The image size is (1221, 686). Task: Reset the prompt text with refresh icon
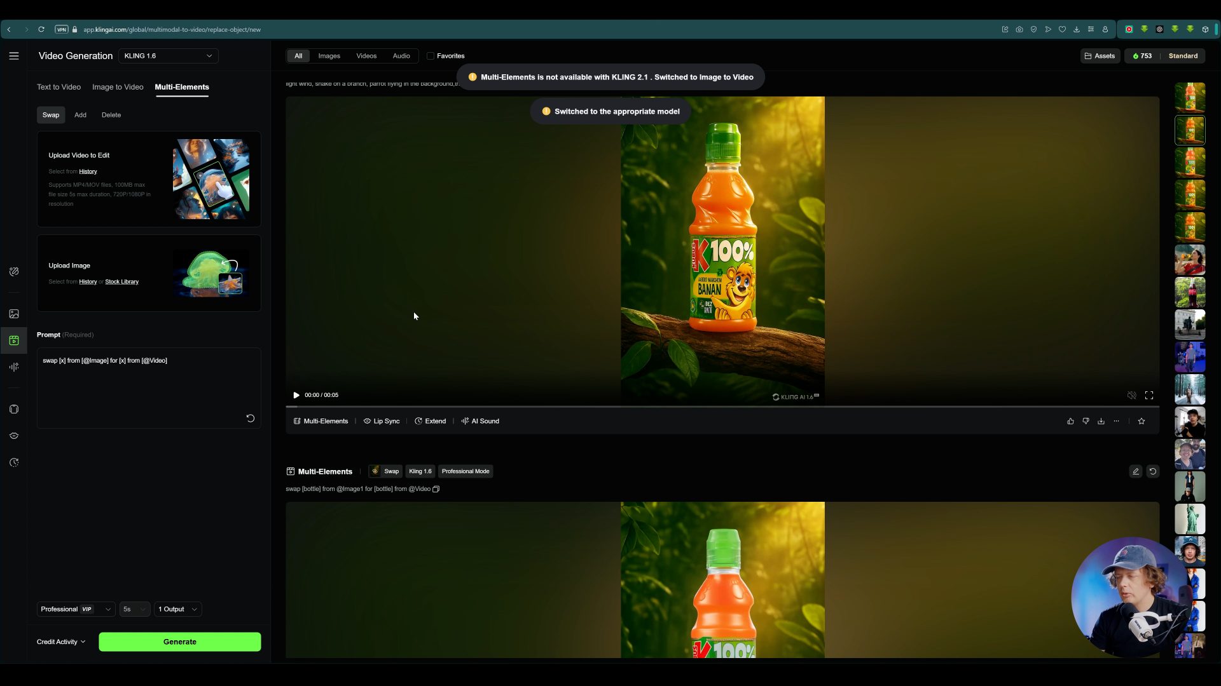250,418
